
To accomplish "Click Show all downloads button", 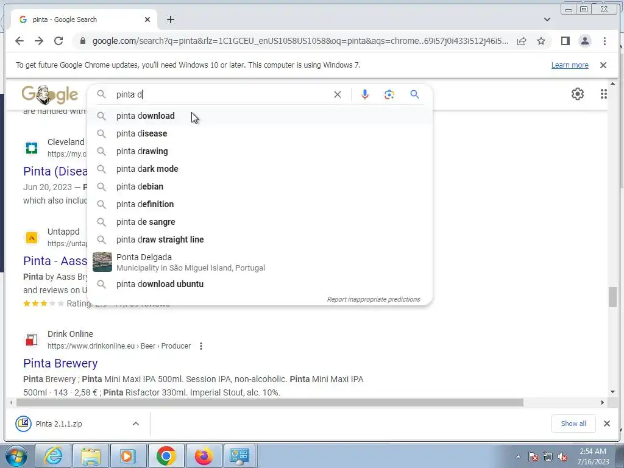I will (573, 424).
